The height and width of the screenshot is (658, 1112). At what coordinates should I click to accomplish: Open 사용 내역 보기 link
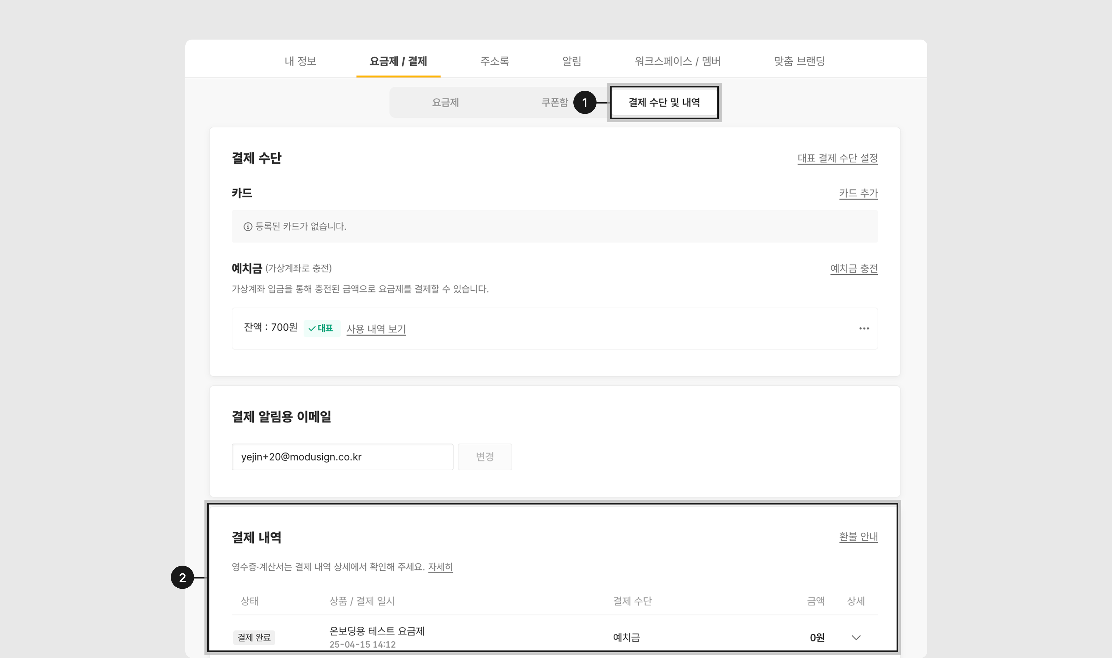[x=376, y=329]
